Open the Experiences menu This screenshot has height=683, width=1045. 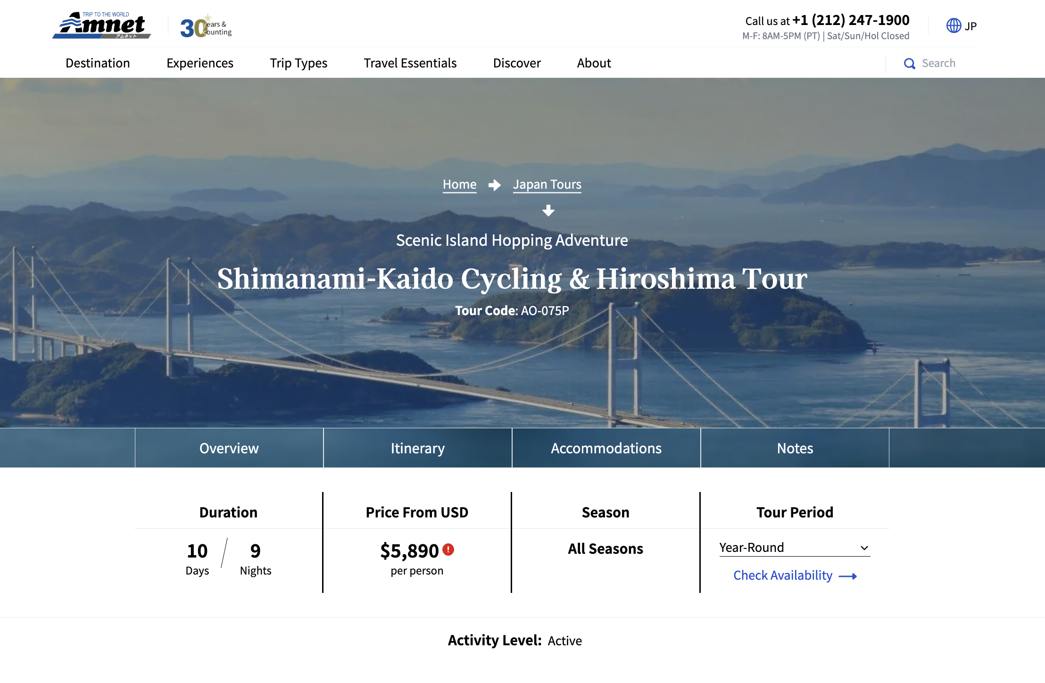coord(199,63)
